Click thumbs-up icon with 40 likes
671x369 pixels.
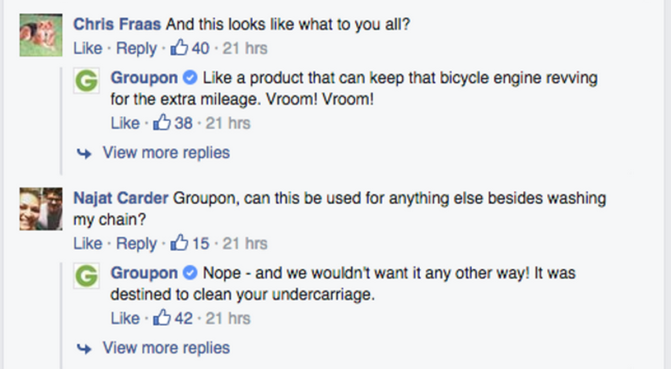click(179, 48)
